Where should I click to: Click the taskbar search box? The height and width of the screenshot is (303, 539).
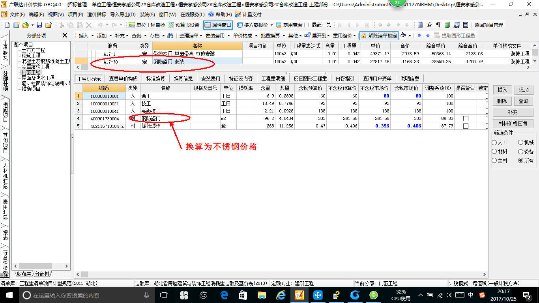[87, 295]
